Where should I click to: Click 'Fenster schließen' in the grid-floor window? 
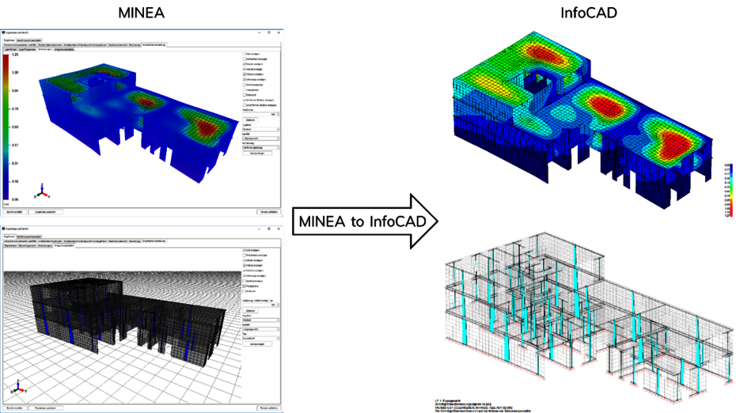click(268, 407)
